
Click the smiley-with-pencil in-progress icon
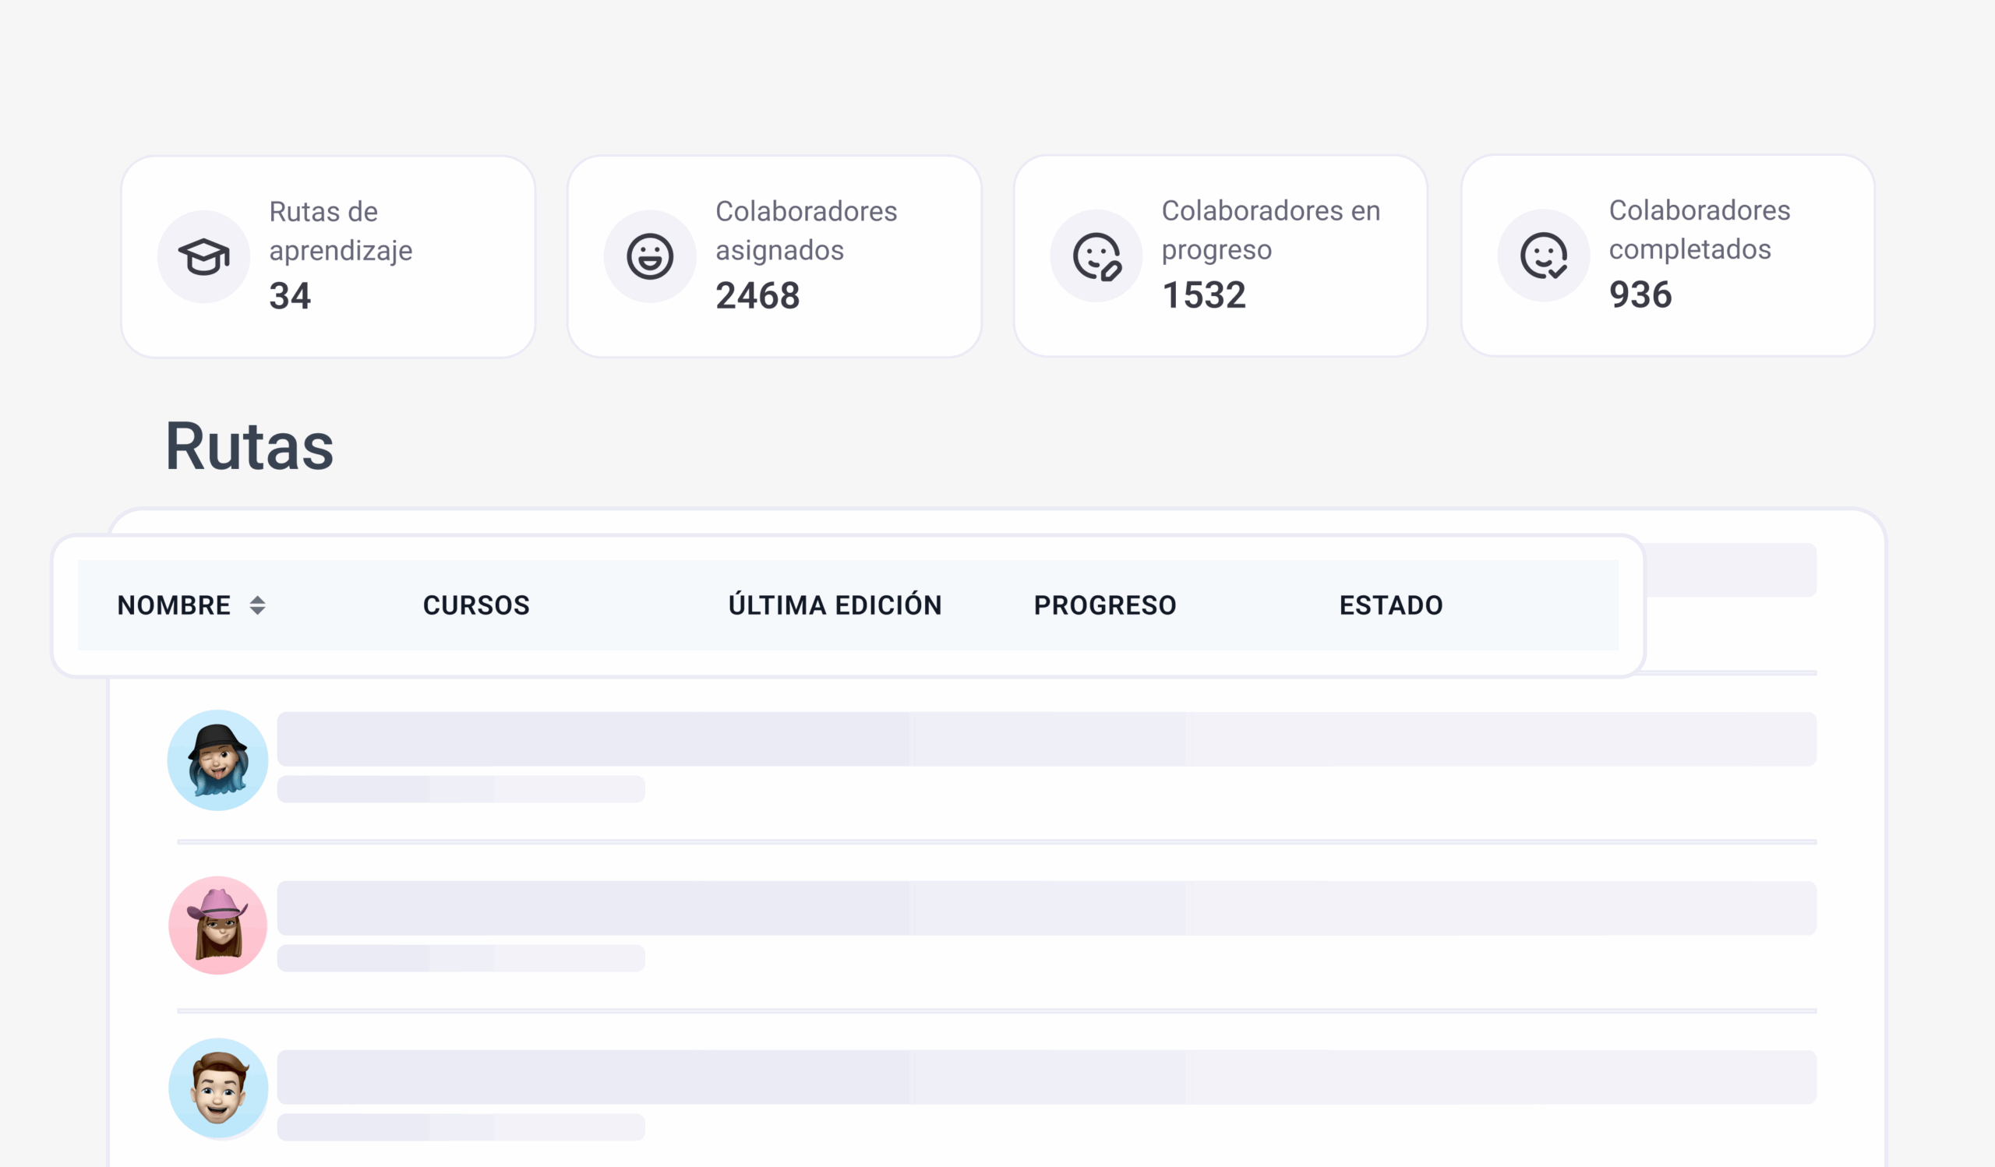[1096, 256]
